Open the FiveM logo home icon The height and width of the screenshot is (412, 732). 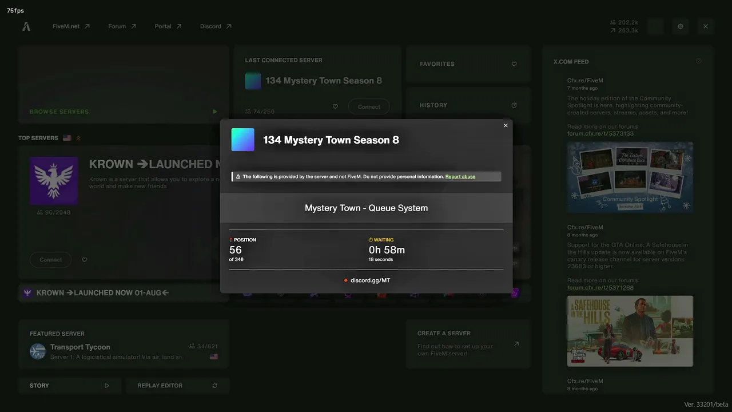[x=26, y=26]
